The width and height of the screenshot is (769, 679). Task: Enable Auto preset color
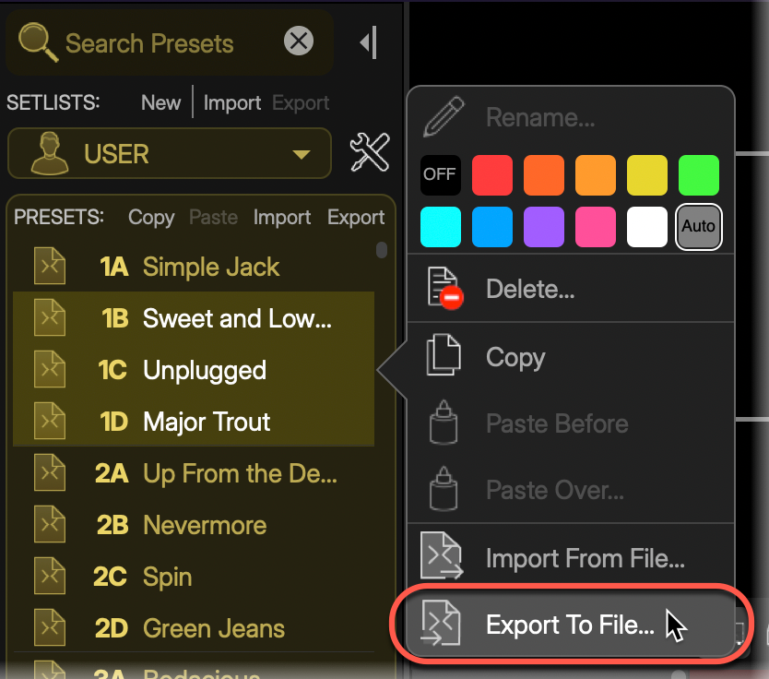coord(698,226)
